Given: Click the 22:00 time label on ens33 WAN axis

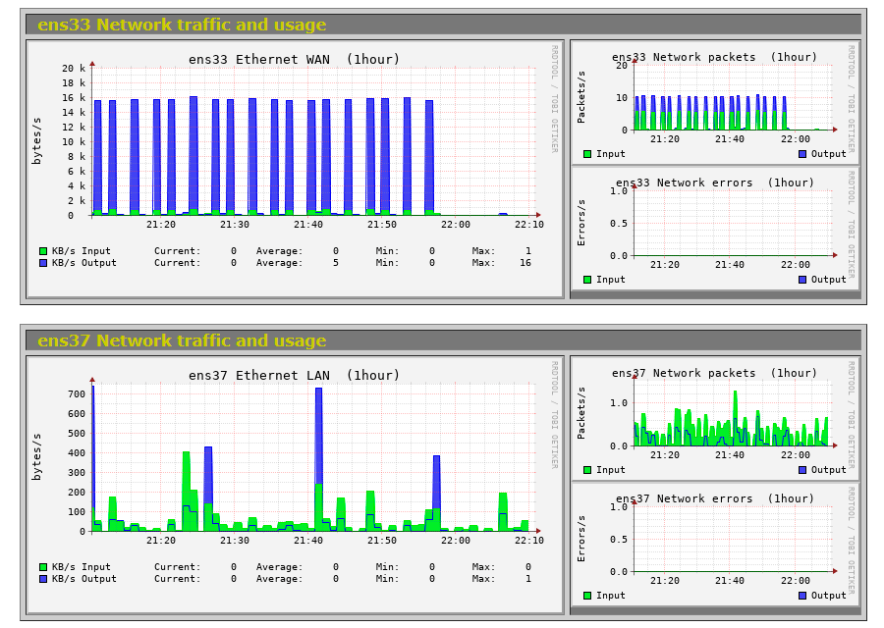Looking at the screenshot, I should tap(456, 224).
